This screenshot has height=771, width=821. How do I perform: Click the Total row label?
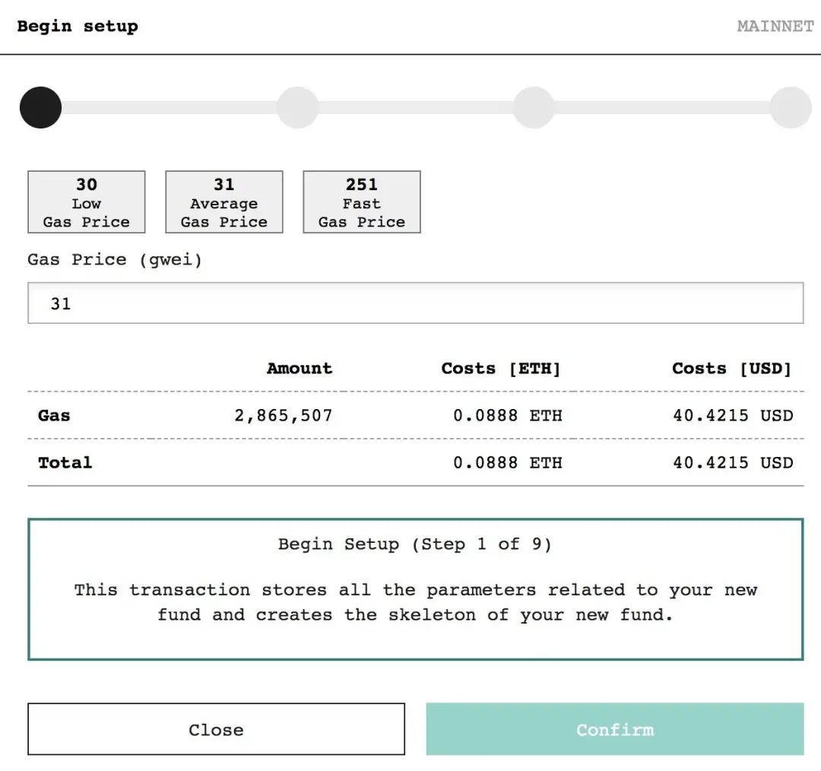point(65,463)
